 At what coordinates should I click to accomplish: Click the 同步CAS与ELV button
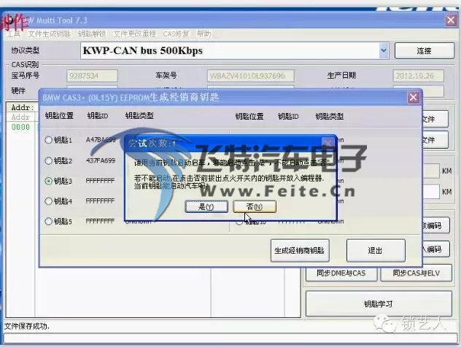click(416, 273)
